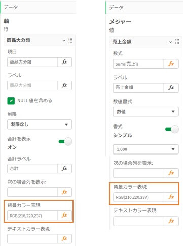Open fx editor for 数式 Sum field
The image size is (183, 246).
click(x=171, y=64)
